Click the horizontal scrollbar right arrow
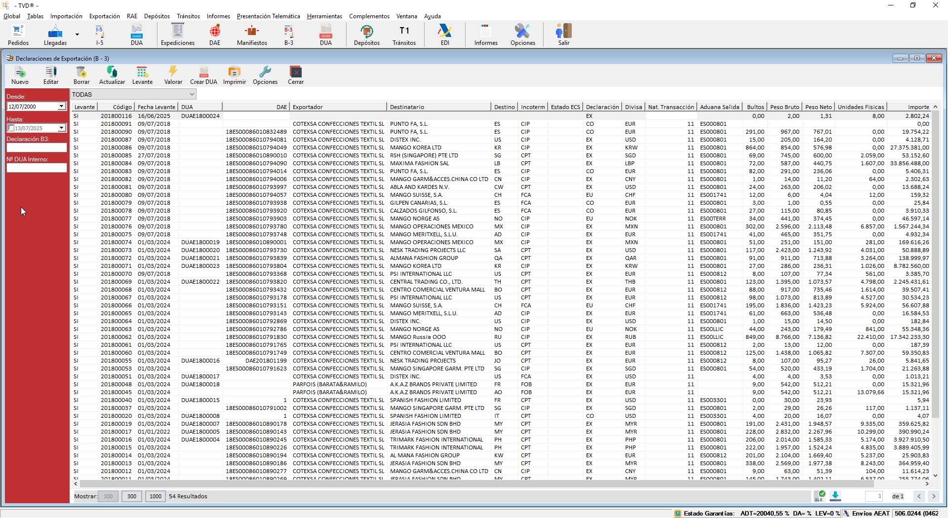The image size is (948, 518). pos(927,484)
